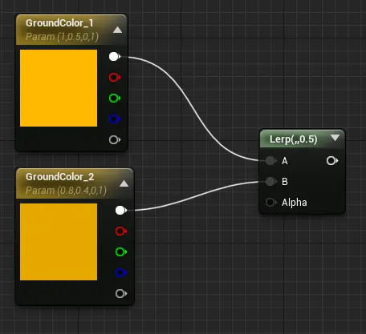Image resolution: width=366 pixels, height=334 pixels.
Task: Click the red channel pin of GroundColor_1
Action: click(x=115, y=78)
